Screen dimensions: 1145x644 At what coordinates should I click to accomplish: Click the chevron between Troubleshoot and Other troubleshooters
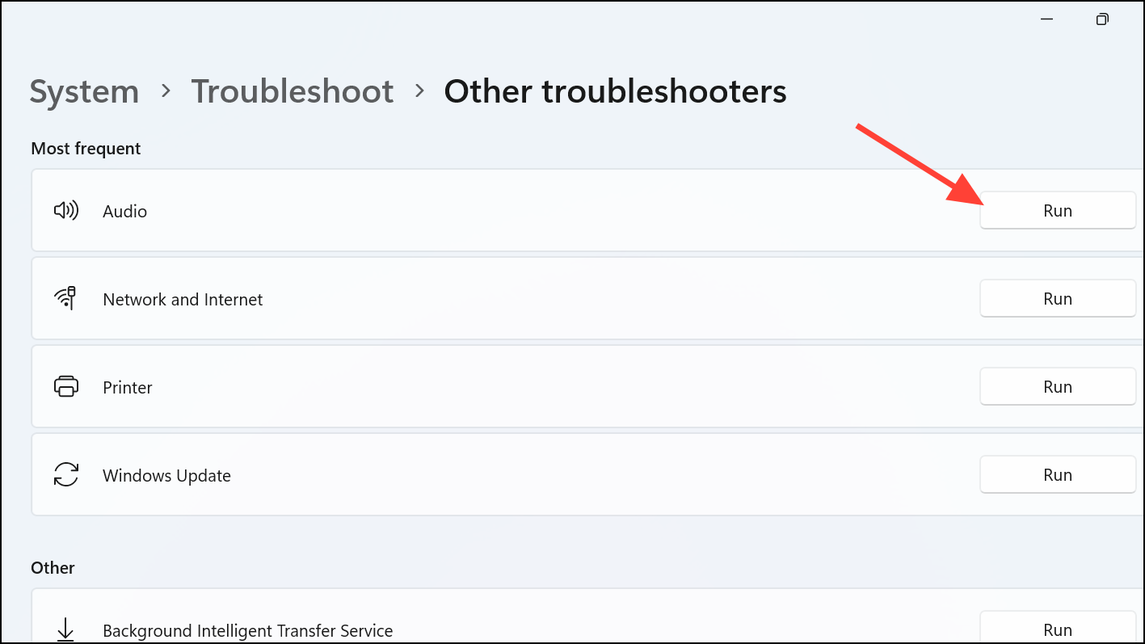click(x=419, y=91)
